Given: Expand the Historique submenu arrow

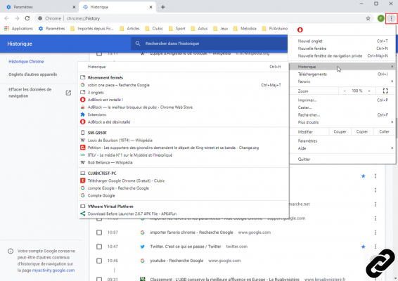Looking at the screenshot, I should (x=392, y=67).
